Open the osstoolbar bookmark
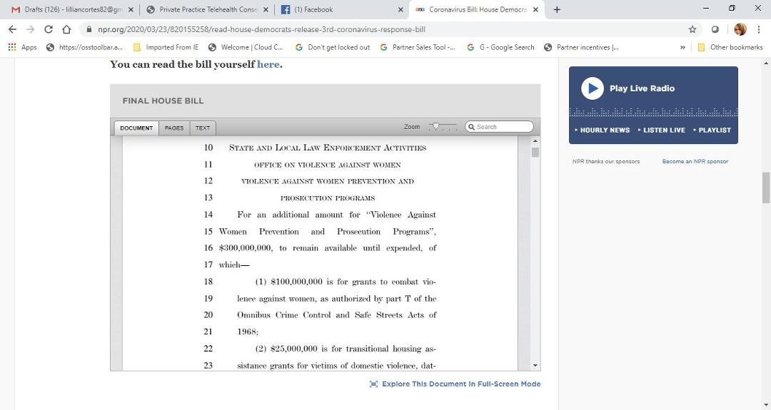The width and height of the screenshot is (771, 410). pos(84,47)
